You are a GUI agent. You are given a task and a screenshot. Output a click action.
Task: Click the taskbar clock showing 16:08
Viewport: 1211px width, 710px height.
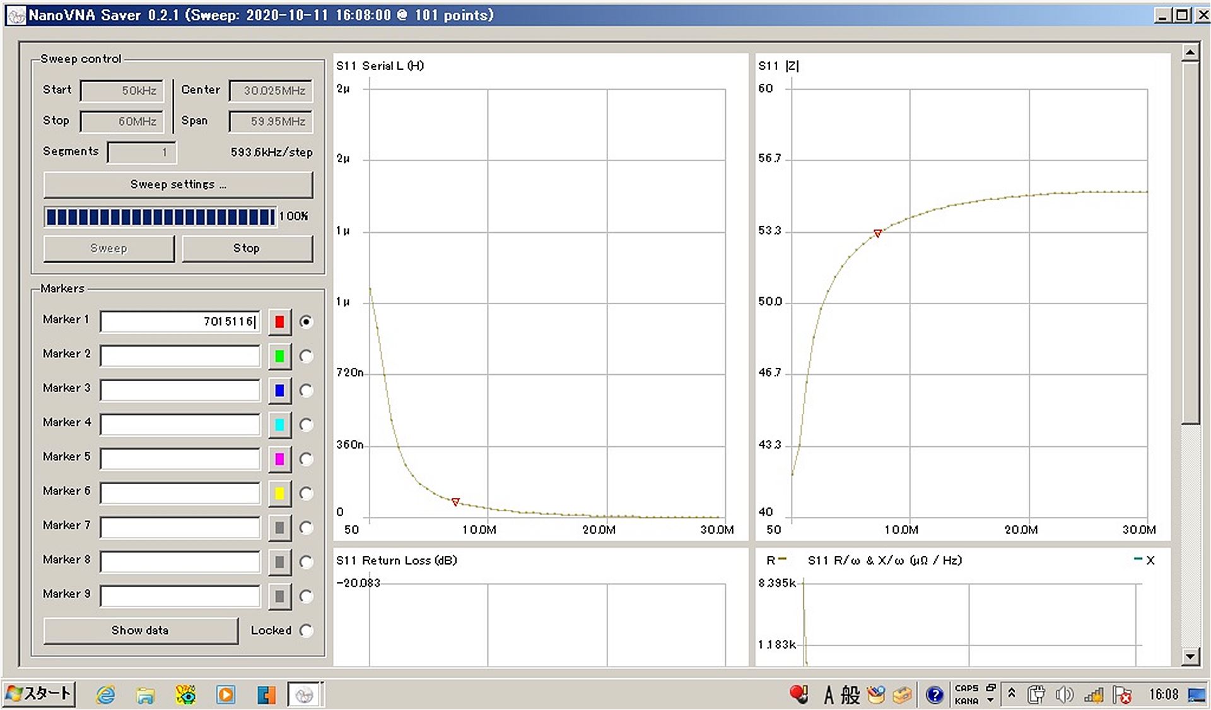tap(1163, 695)
